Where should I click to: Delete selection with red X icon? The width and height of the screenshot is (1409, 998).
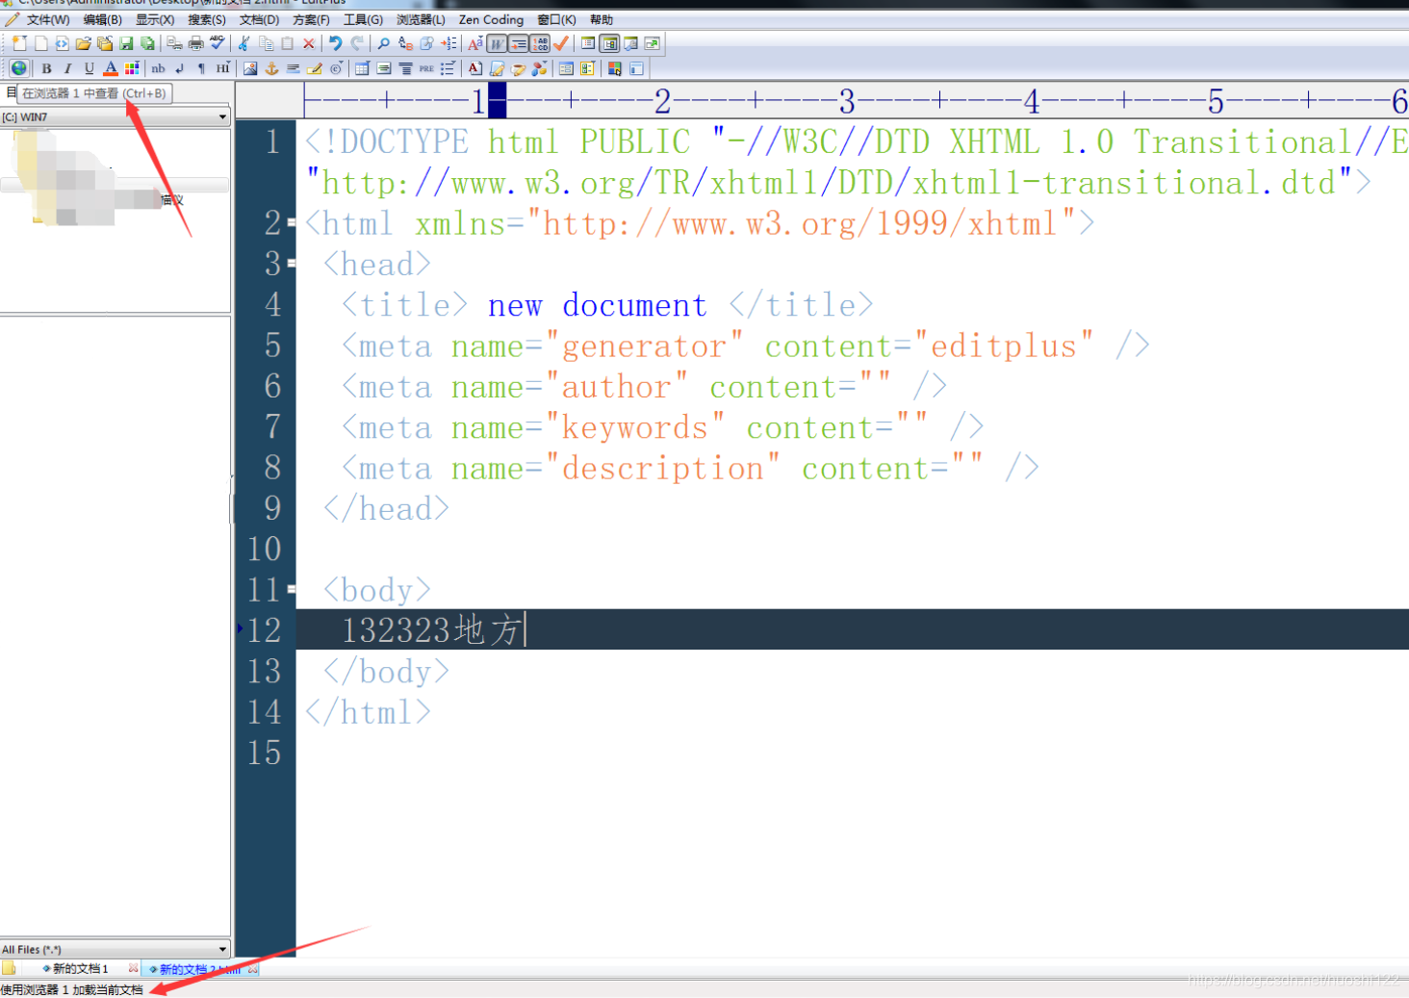tap(308, 43)
